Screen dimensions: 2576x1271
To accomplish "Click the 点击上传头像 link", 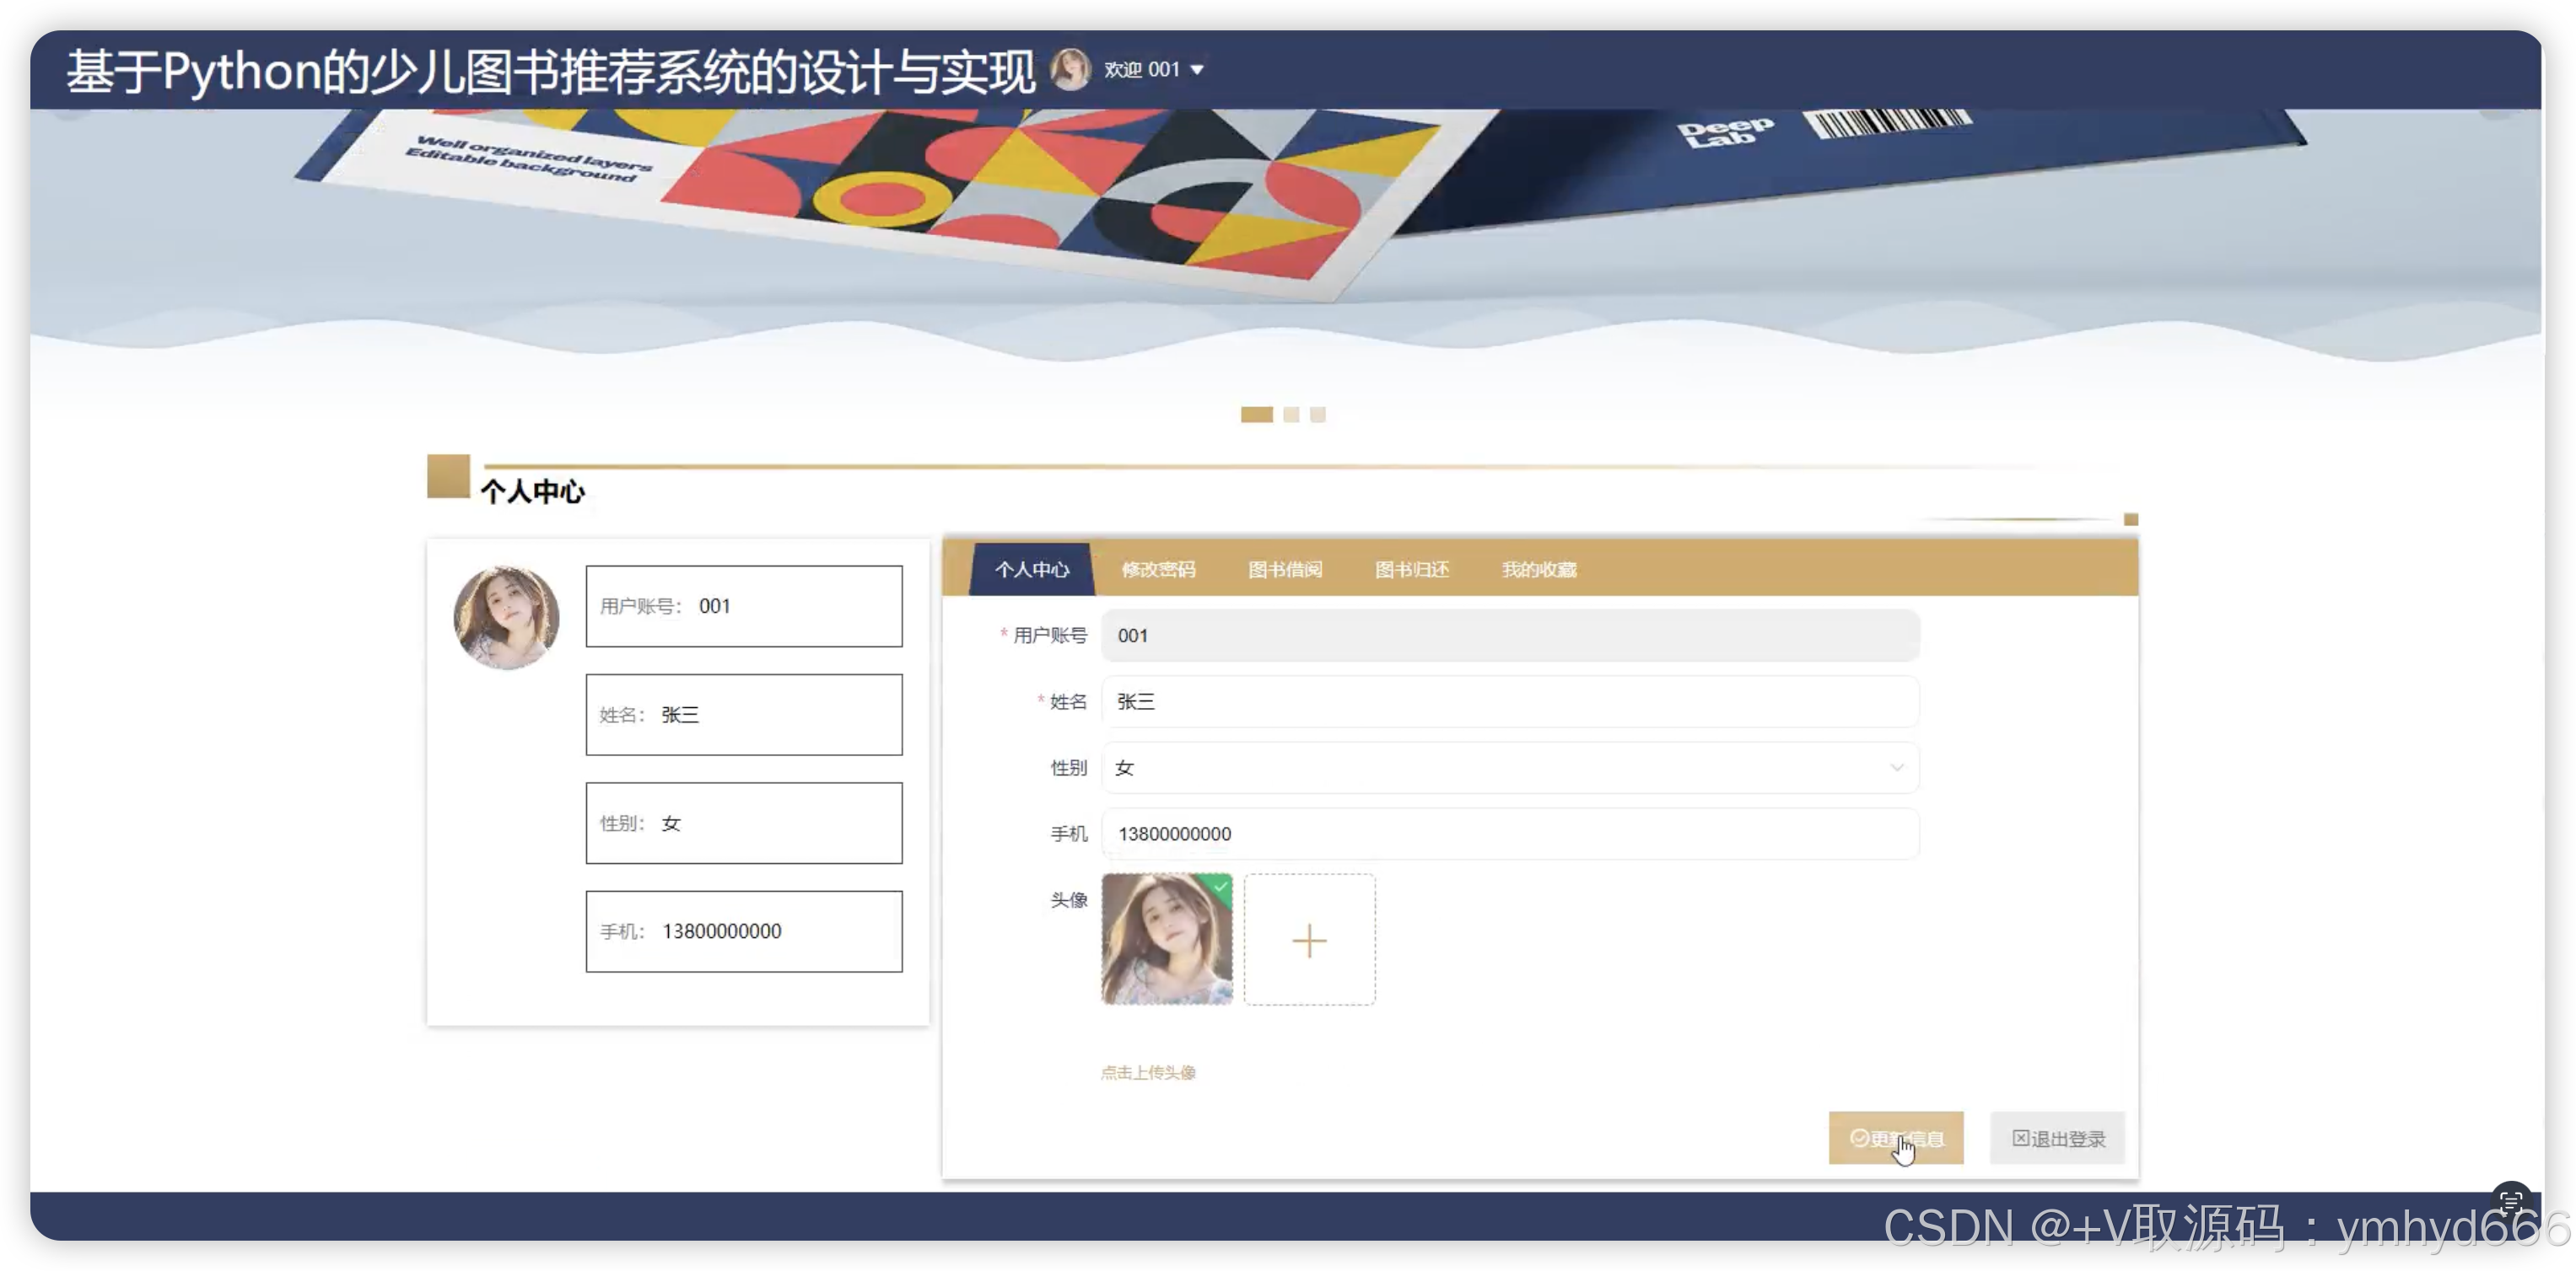I will (x=1148, y=1072).
